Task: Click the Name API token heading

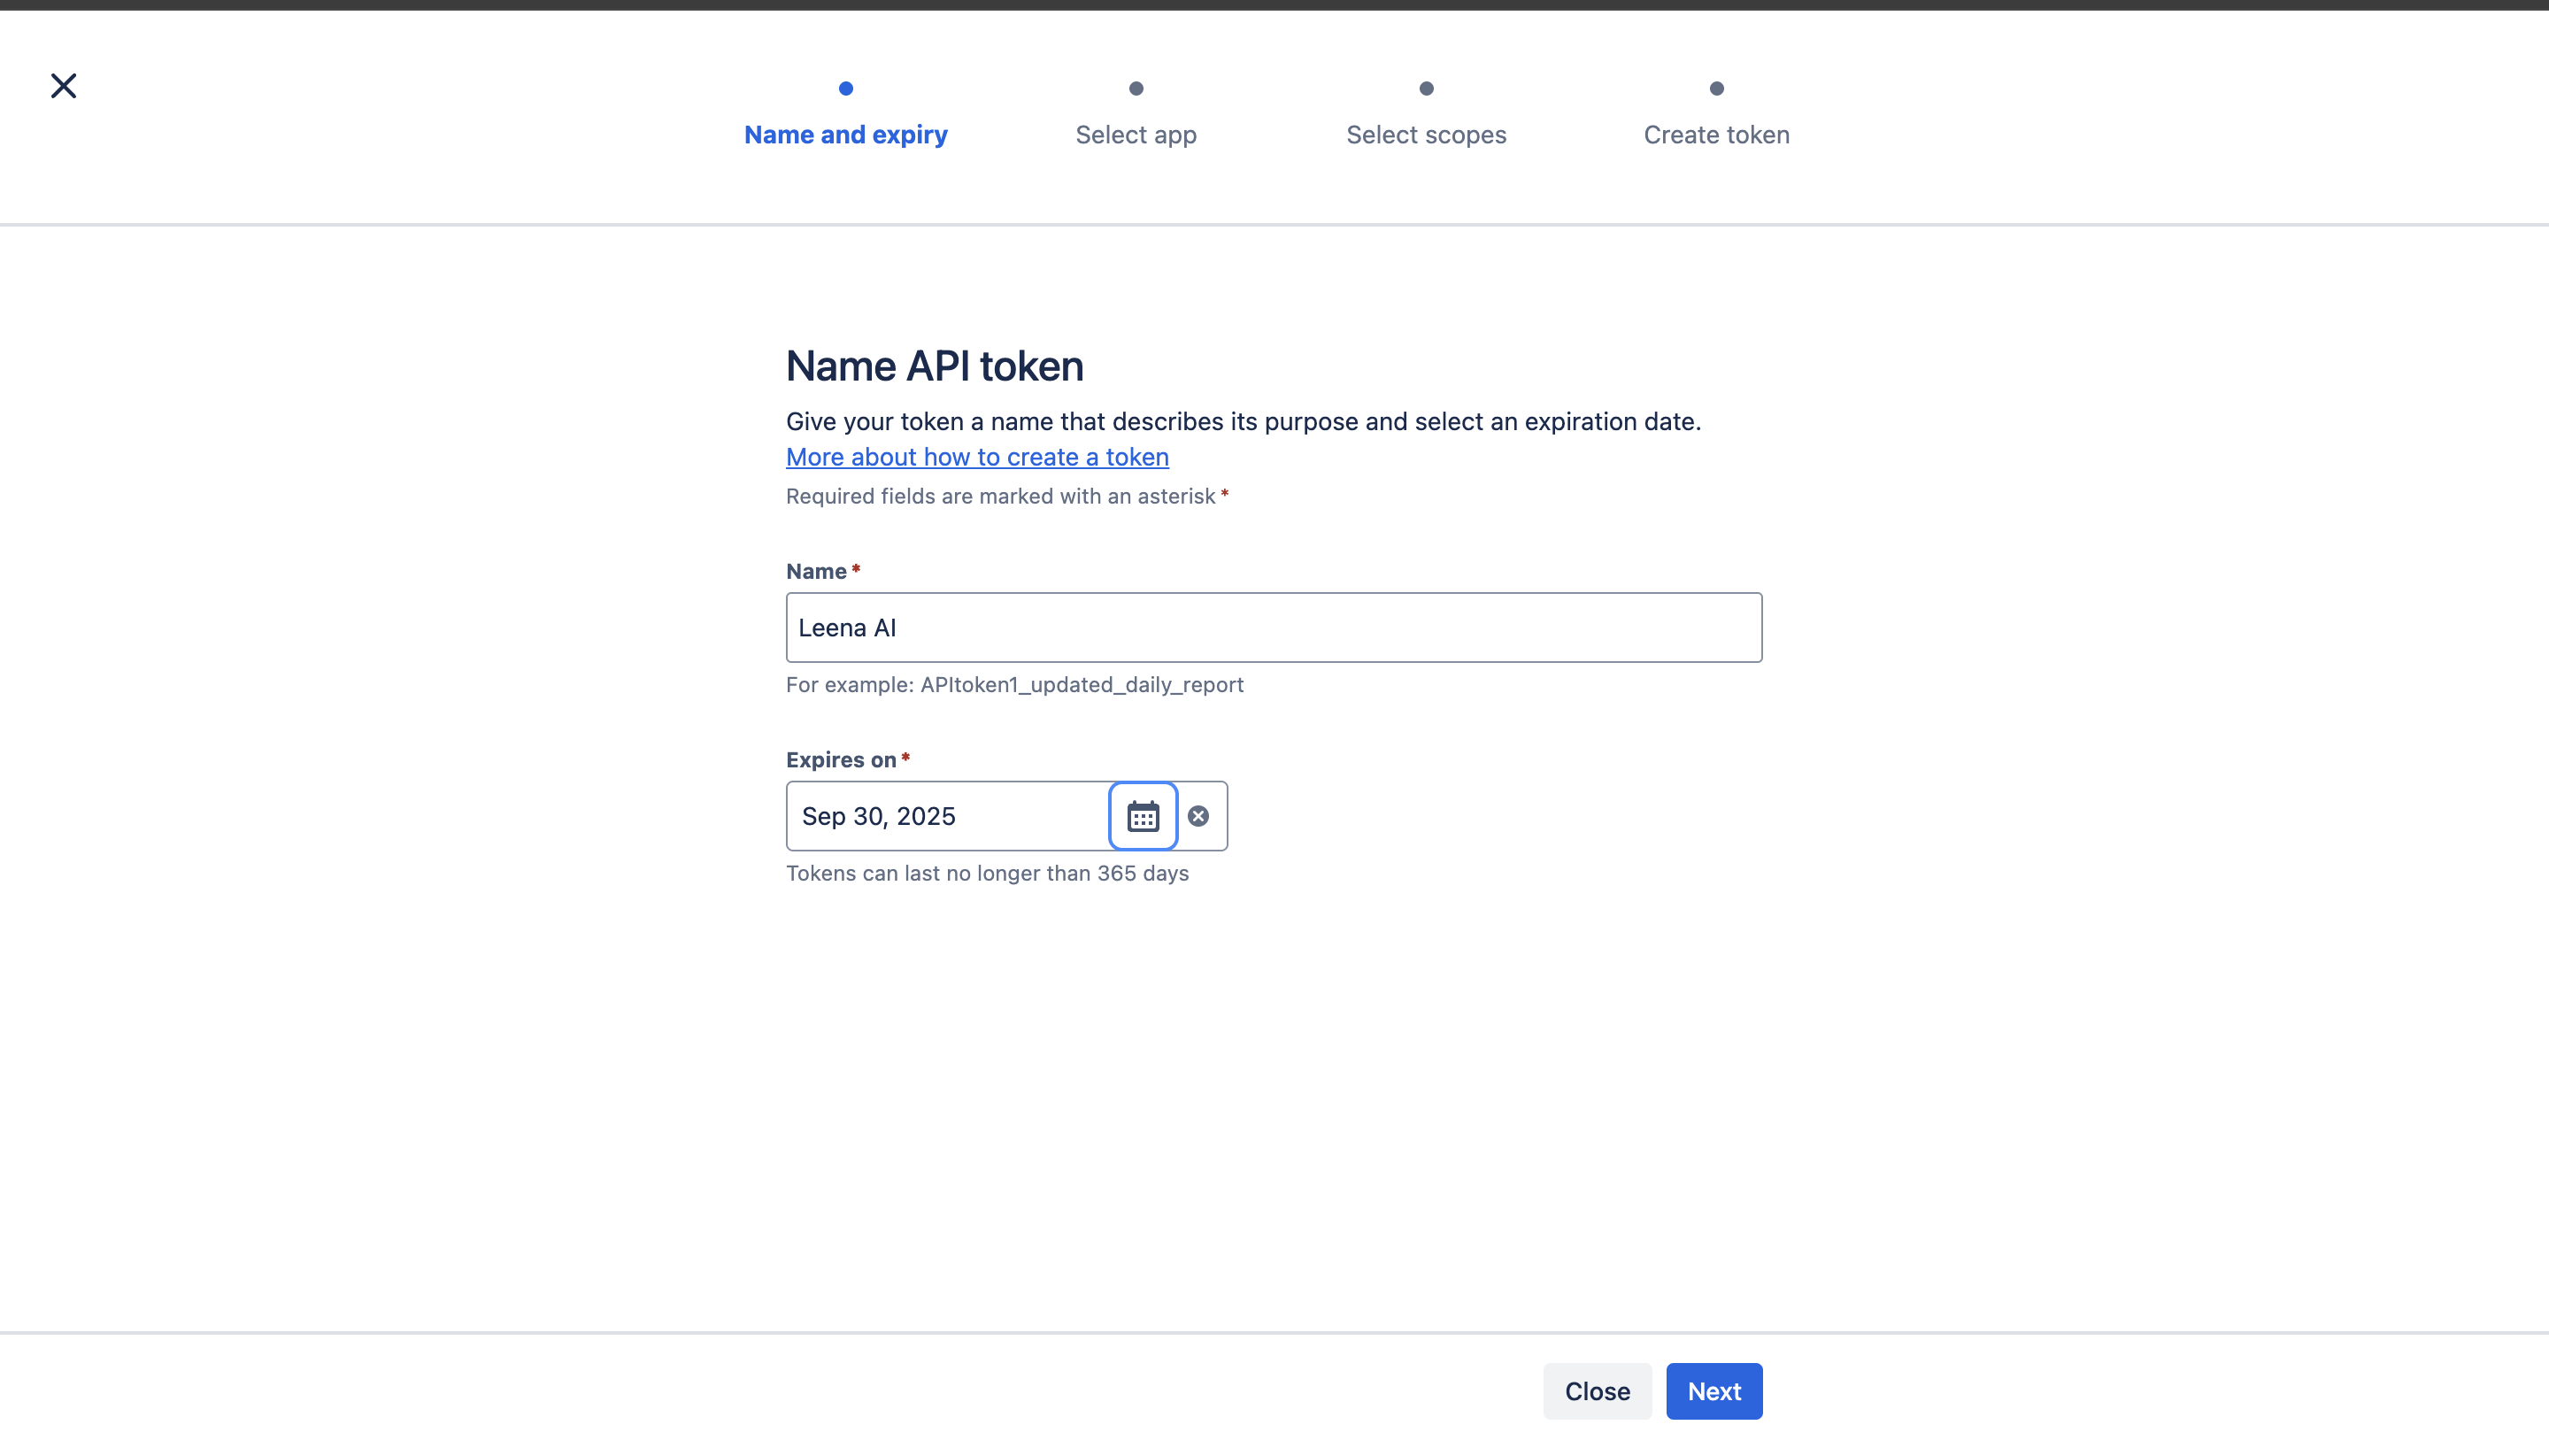Action: click(935, 366)
